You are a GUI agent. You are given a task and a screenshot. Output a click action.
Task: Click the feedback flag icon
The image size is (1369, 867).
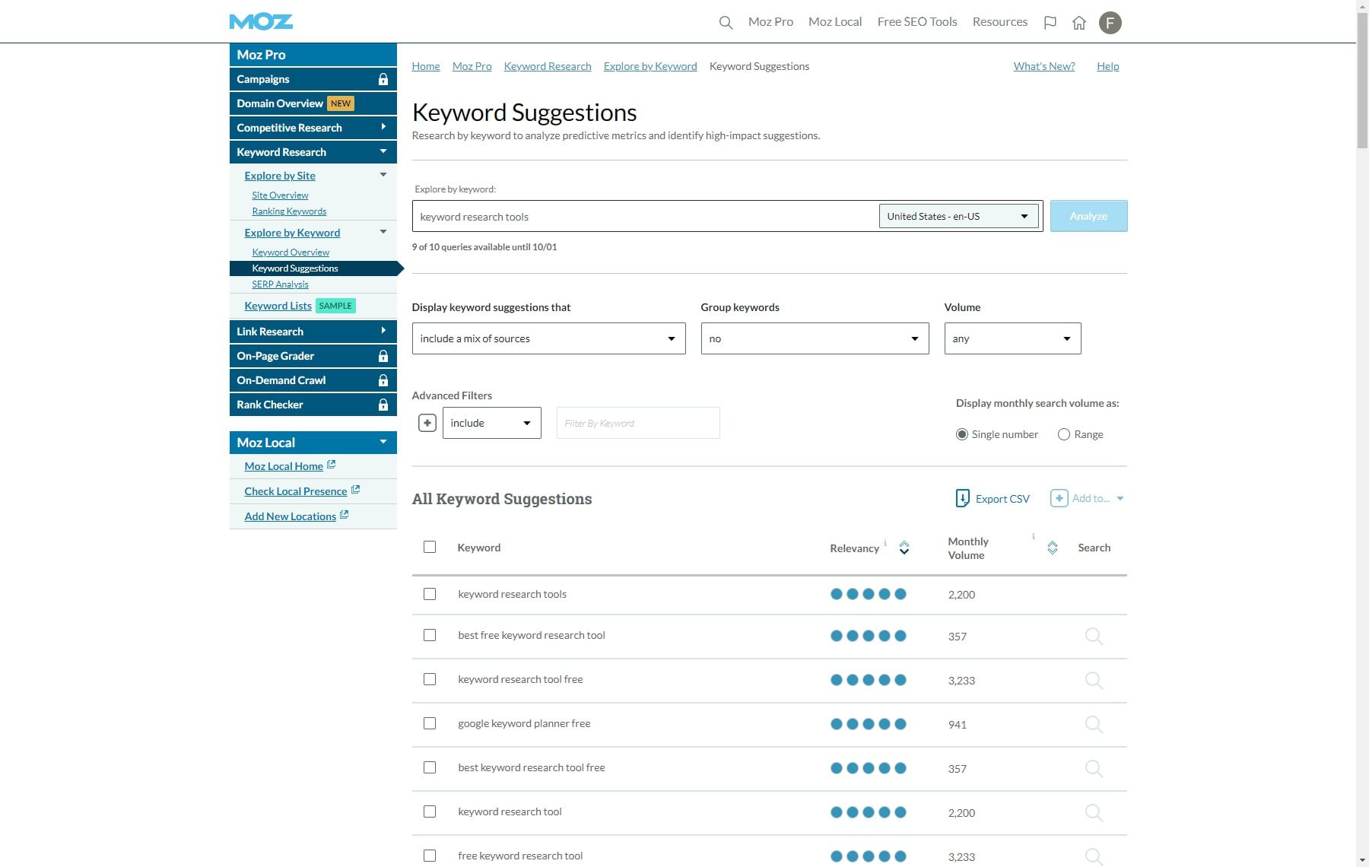[x=1050, y=22]
